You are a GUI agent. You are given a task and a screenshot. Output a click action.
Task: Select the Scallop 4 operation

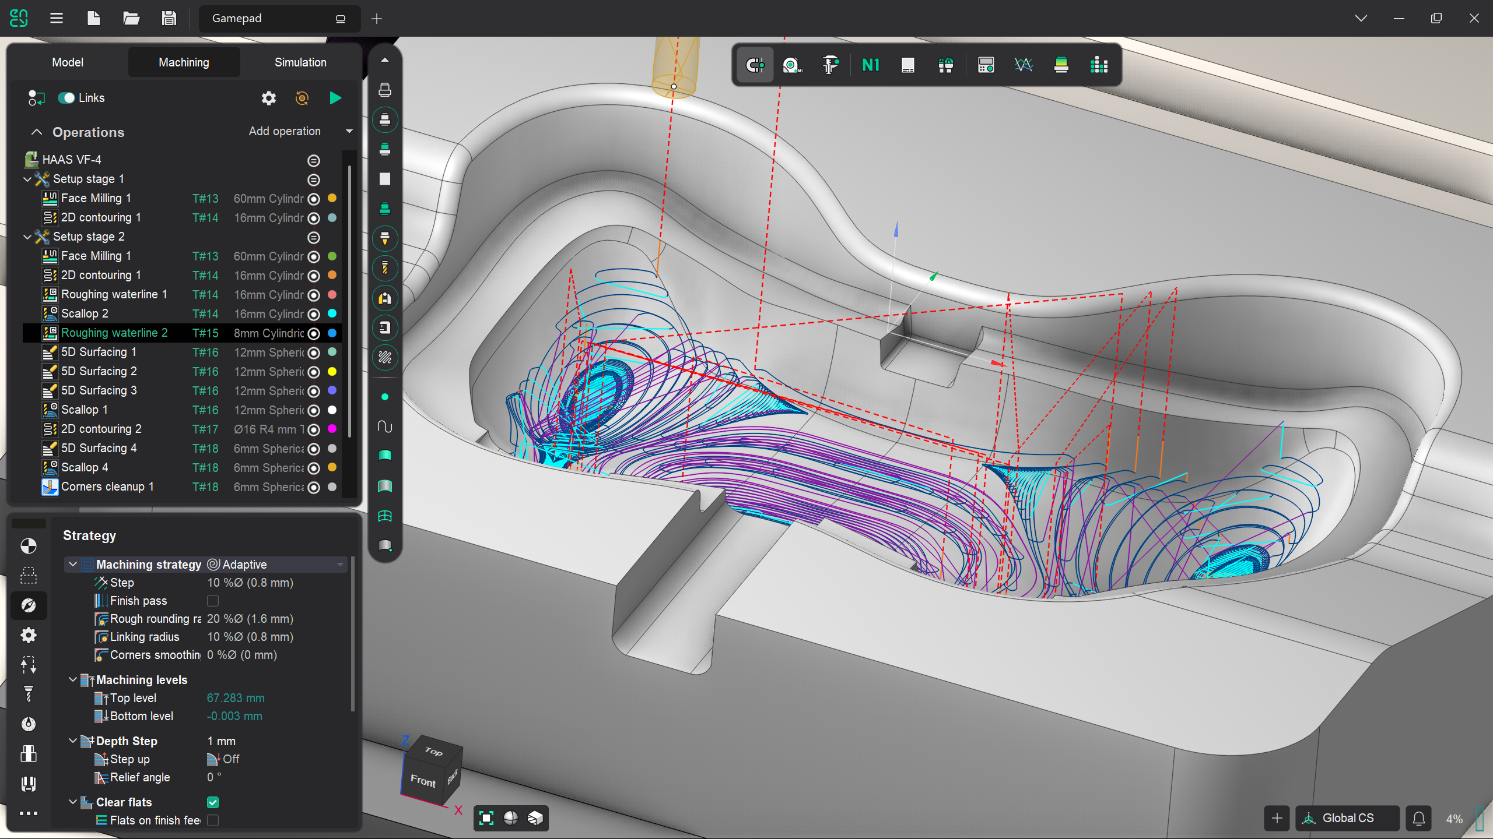click(x=85, y=467)
